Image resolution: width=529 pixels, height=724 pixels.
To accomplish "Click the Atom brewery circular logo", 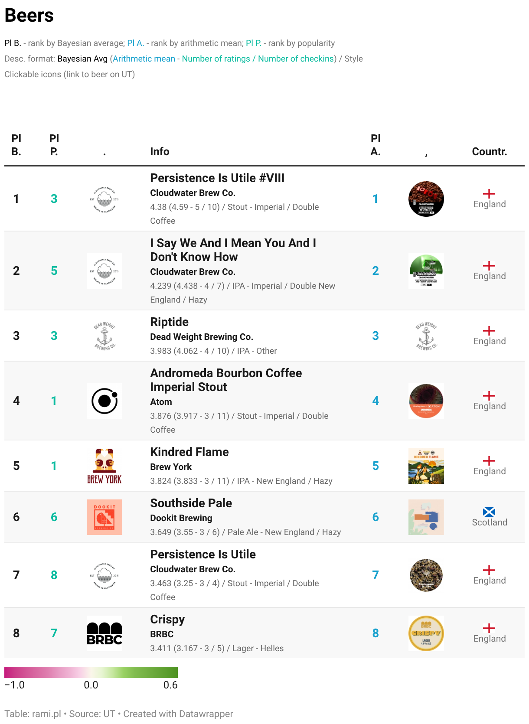I will pos(104,401).
